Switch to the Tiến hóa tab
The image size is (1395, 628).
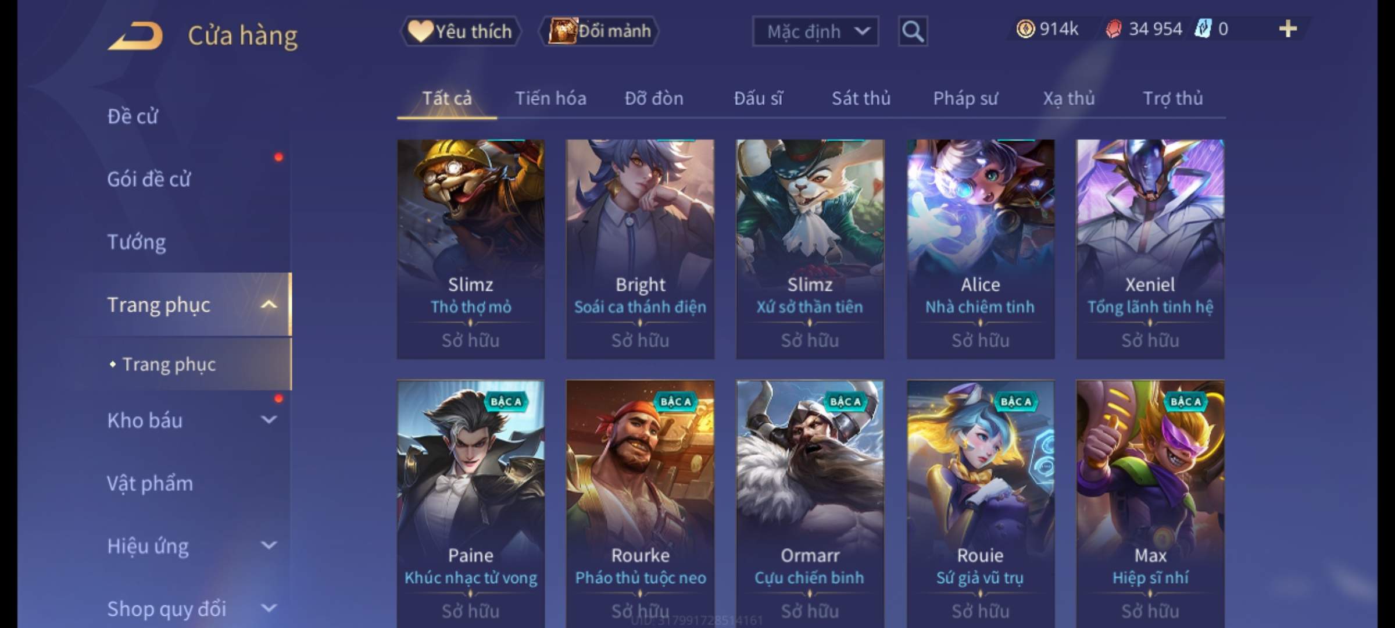[550, 98]
